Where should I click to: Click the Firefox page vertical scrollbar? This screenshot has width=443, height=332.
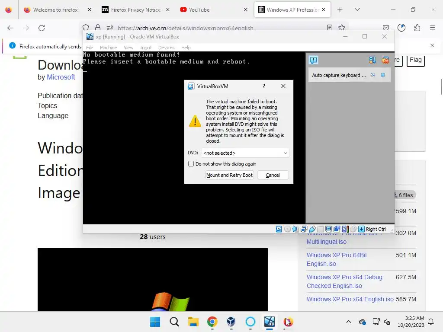click(x=441, y=87)
